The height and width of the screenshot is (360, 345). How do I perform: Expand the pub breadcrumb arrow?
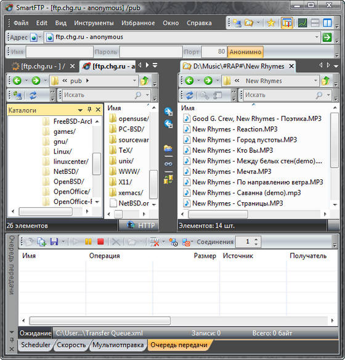(x=87, y=81)
